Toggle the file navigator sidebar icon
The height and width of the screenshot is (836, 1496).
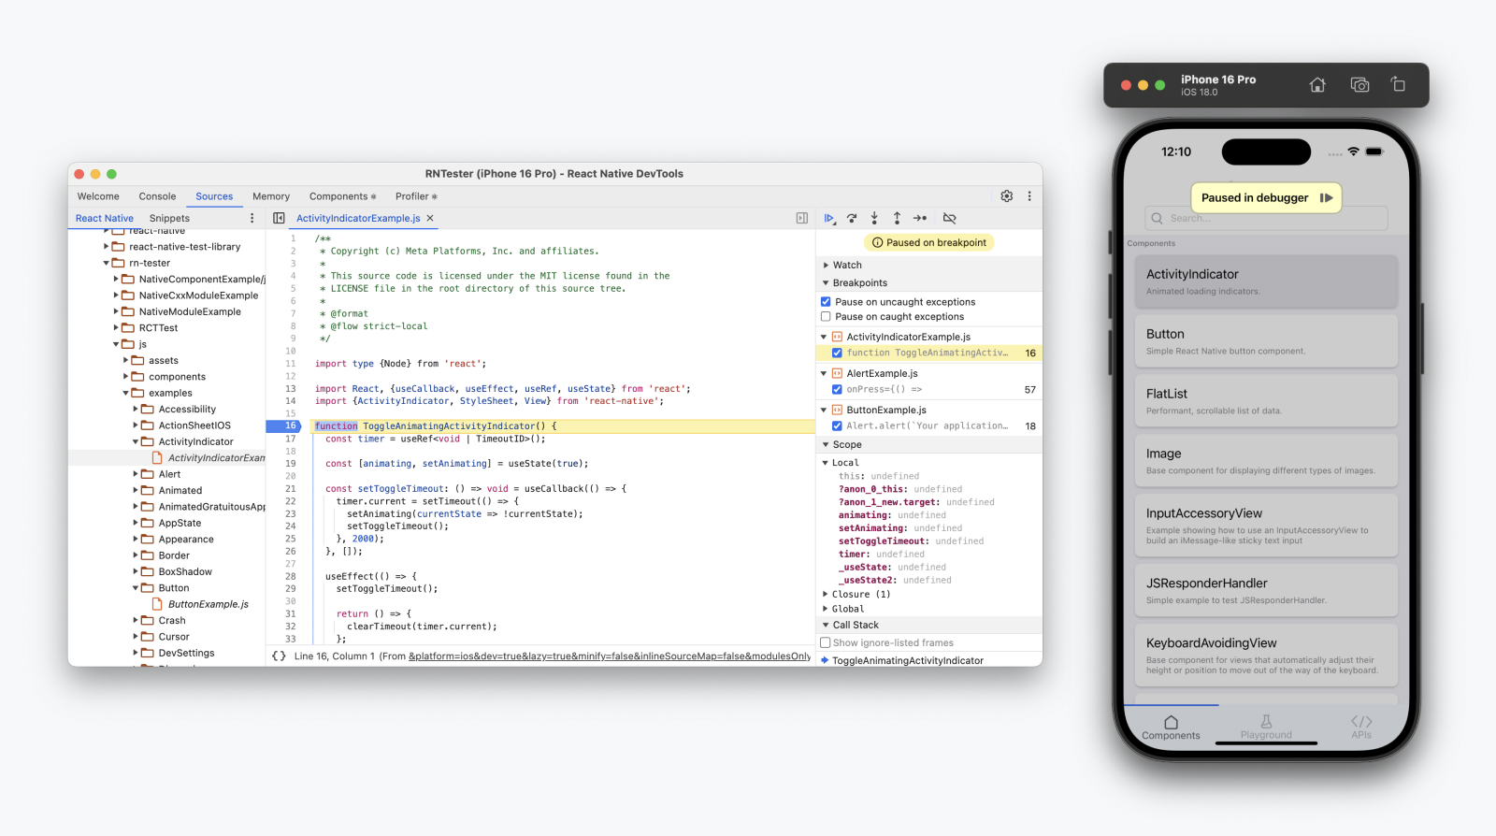pyautogui.click(x=279, y=219)
